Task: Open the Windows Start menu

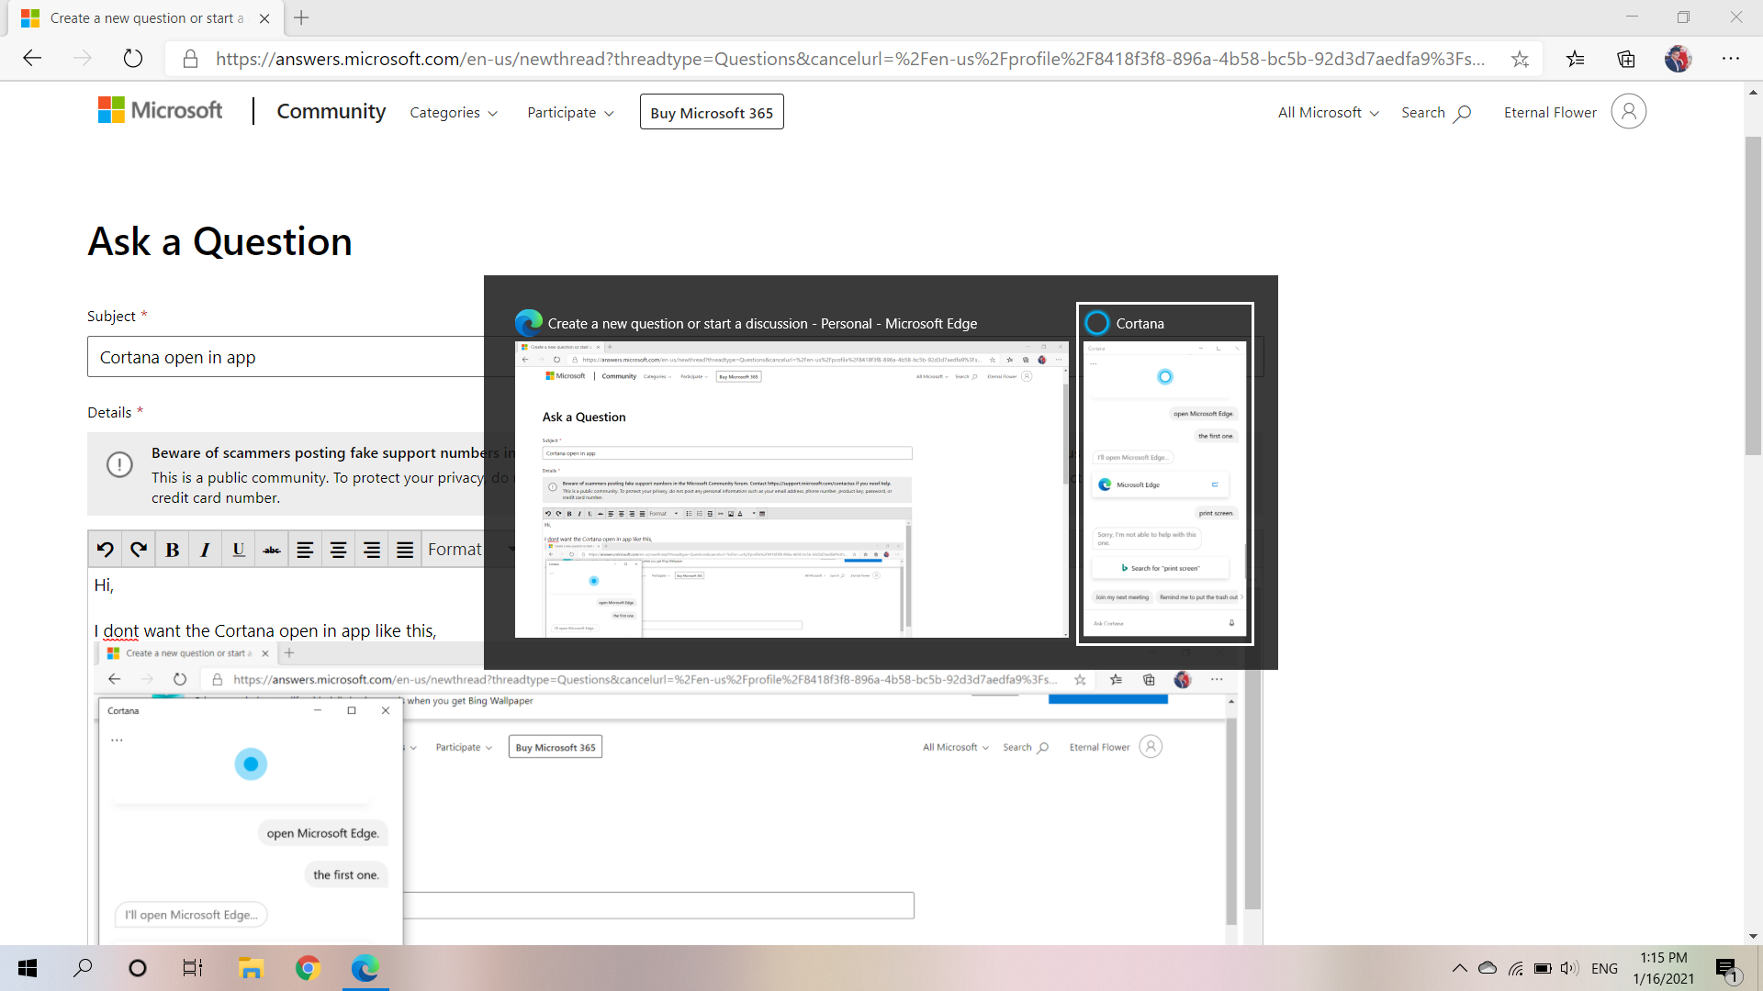Action: [28, 968]
